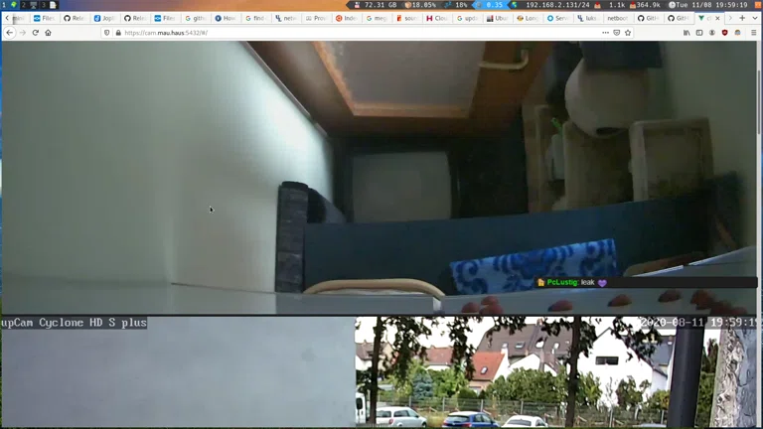Switch to workspace 2 in top bar

click(28, 4)
